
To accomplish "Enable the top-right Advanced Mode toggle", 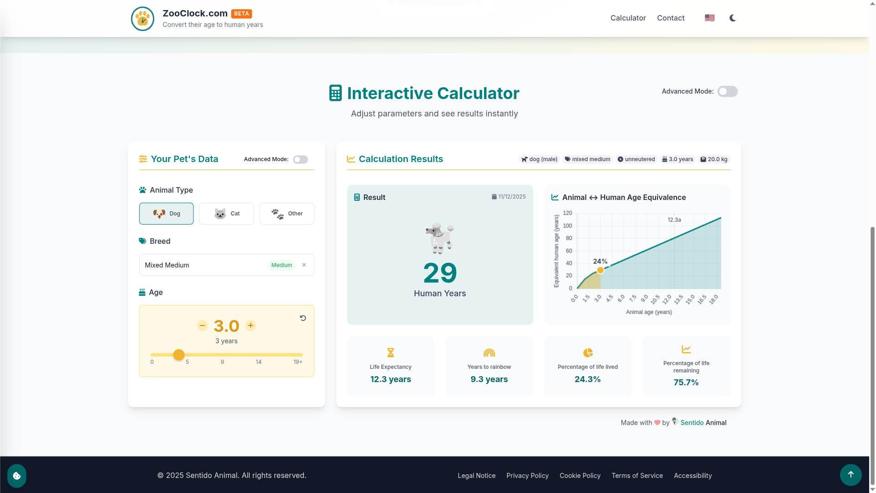I will pyautogui.click(x=727, y=91).
